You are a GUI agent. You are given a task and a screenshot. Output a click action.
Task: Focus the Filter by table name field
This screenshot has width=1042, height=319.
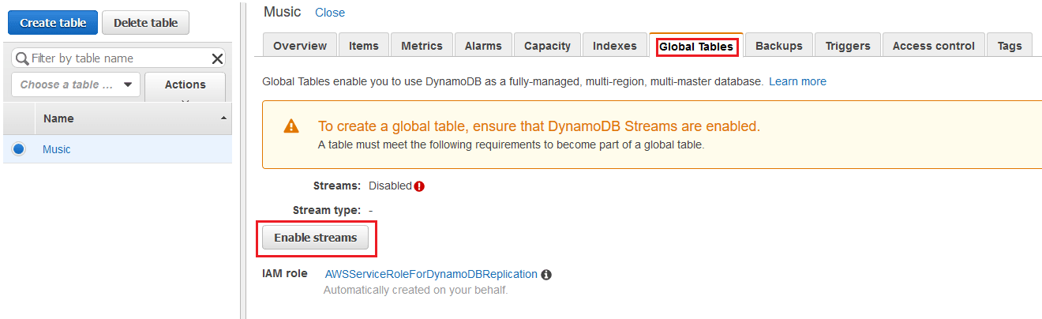[x=118, y=58]
